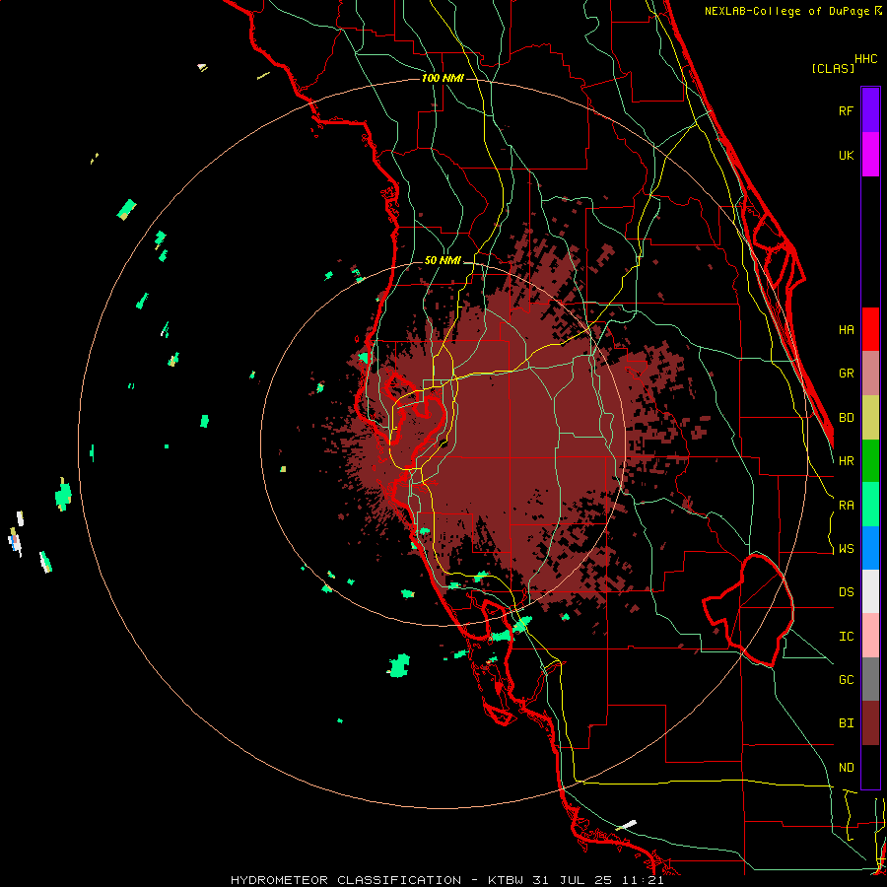Click the BI legend label

coord(846,723)
